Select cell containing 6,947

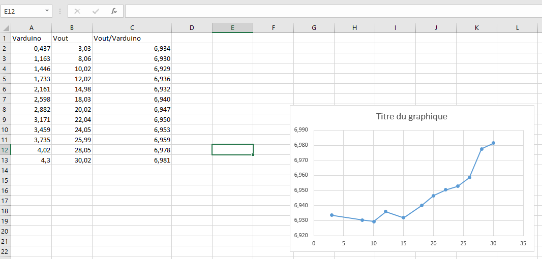coord(132,110)
